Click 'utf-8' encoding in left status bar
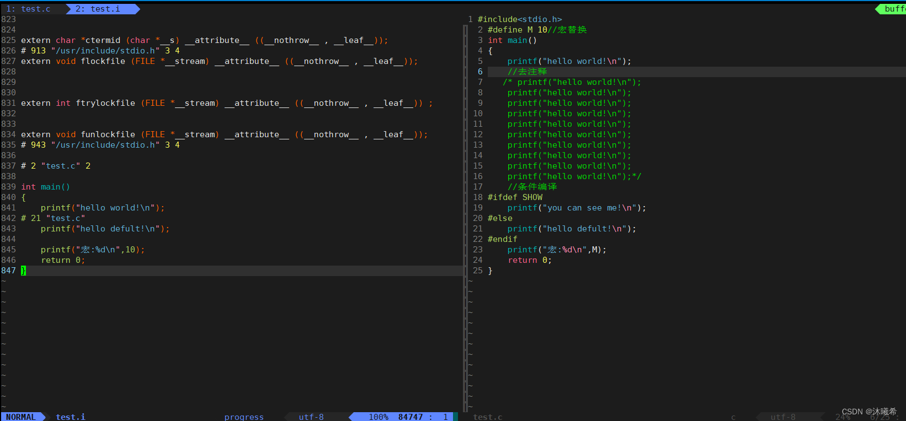Viewport: 906px width, 421px height. tap(311, 417)
